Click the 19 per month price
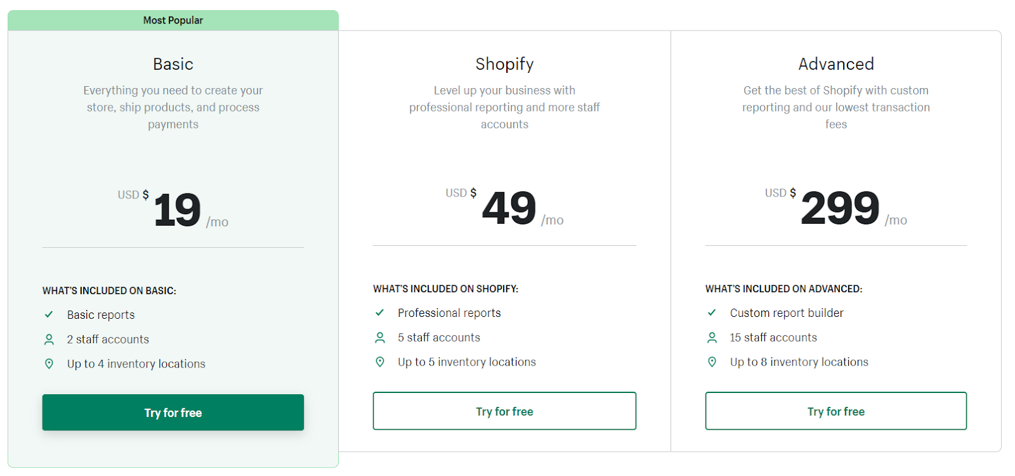This screenshot has height=476, width=1015. [x=173, y=210]
